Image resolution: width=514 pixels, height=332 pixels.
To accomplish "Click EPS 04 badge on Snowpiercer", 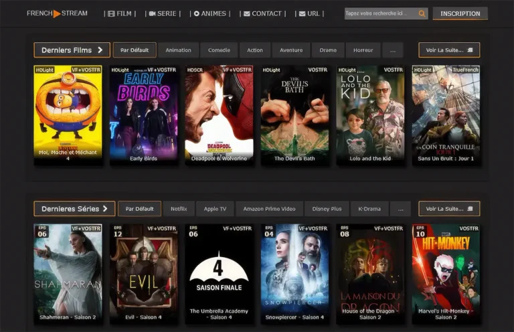I will (x=269, y=232).
